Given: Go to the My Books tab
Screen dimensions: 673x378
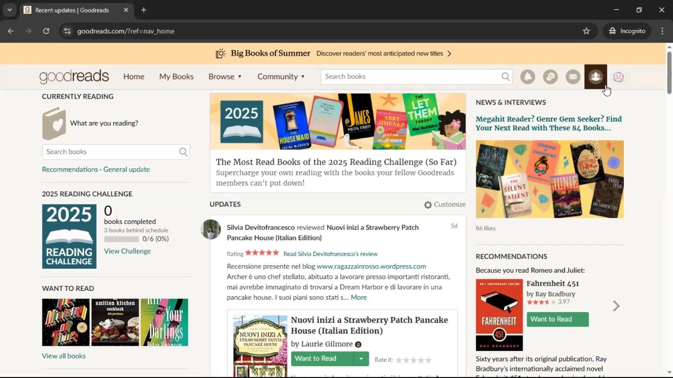Looking at the screenshot, I should (176, 77).
